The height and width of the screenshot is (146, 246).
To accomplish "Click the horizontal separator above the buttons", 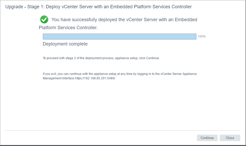I will [123, 131].
